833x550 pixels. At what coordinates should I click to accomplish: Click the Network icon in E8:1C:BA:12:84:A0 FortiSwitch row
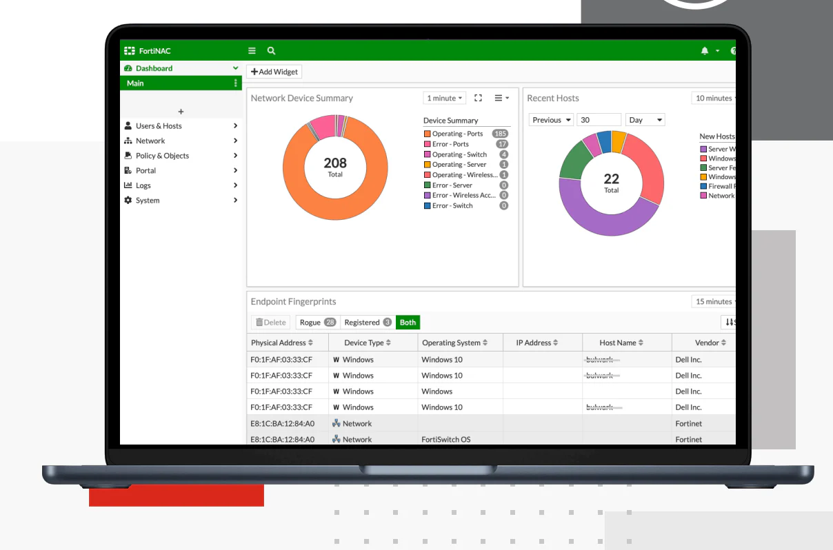(x=337, y=440)
